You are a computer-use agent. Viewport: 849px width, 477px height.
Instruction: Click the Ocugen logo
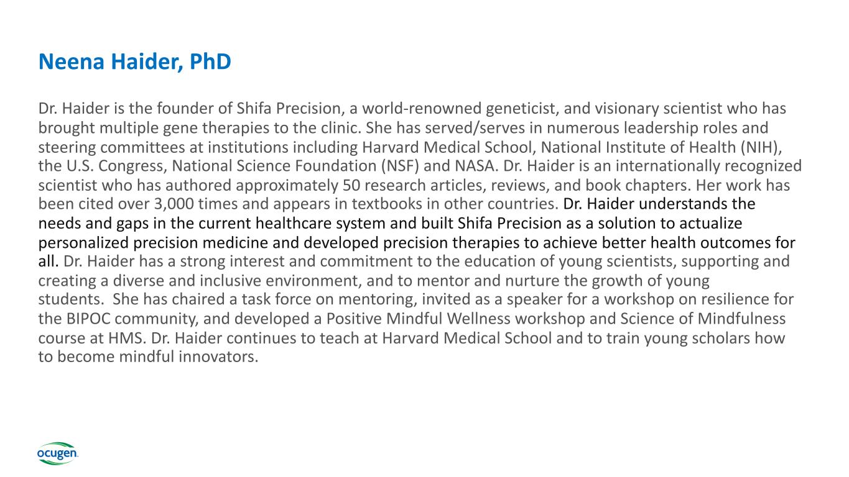pyautogui.click(x=57, y=454)
